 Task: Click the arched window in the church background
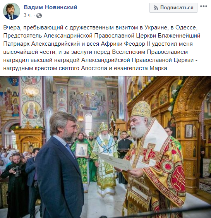coord(88,124)
